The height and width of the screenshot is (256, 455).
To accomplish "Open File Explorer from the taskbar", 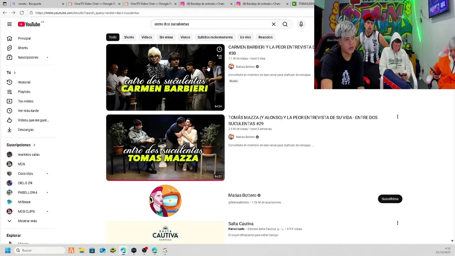I will coord(81,250).
